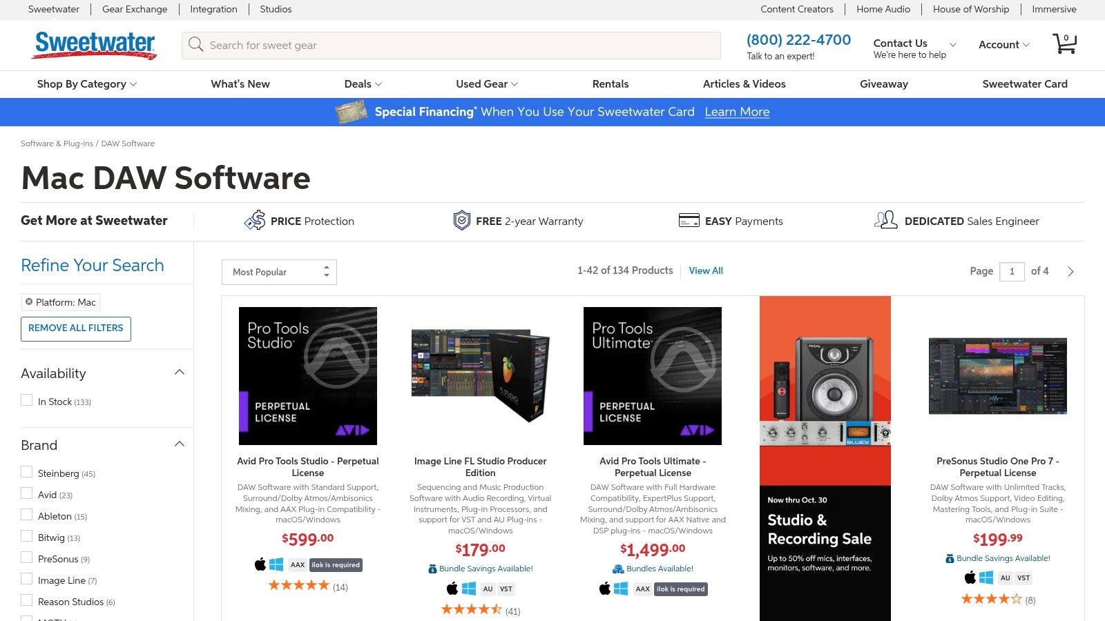Viewport: 1105px width, 621px height.
Task: Check the Ableton brand filter
Action: tap(27, 515)
